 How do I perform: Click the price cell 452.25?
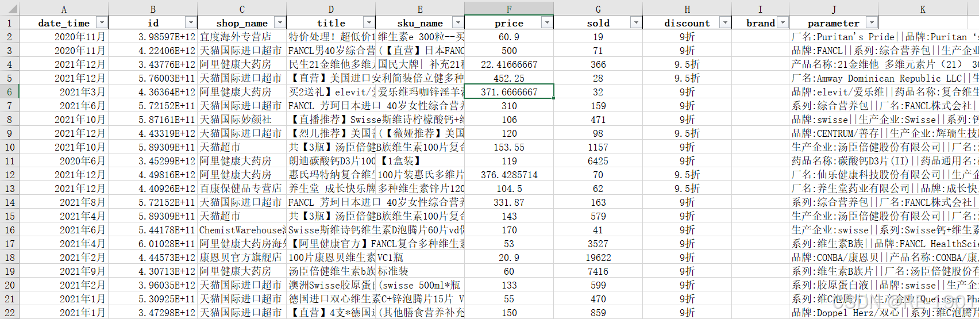point(509,78)
